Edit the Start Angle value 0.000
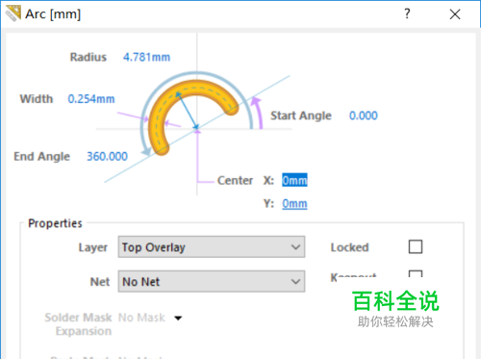Screen dimensions: 481x359 [364, 115]
